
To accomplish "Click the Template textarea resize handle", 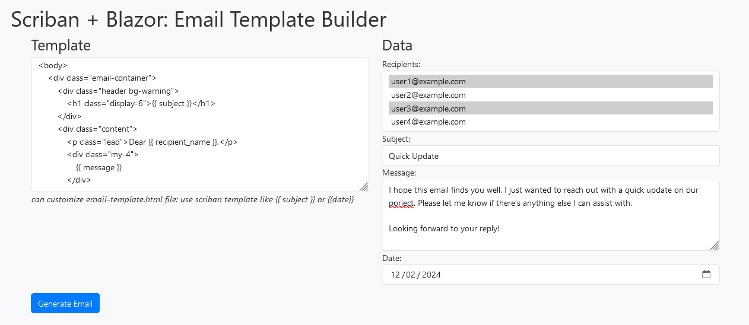I will 364,187.
